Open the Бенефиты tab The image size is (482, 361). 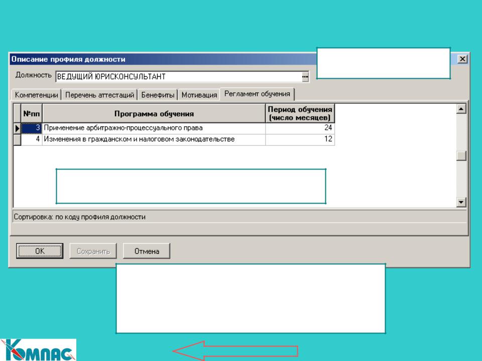[x=158, y=95]
